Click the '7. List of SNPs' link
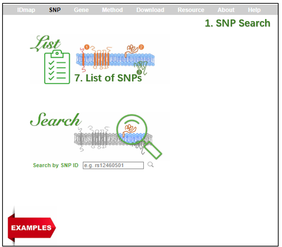This screenshot has height=247, width=282. point(108,78)
